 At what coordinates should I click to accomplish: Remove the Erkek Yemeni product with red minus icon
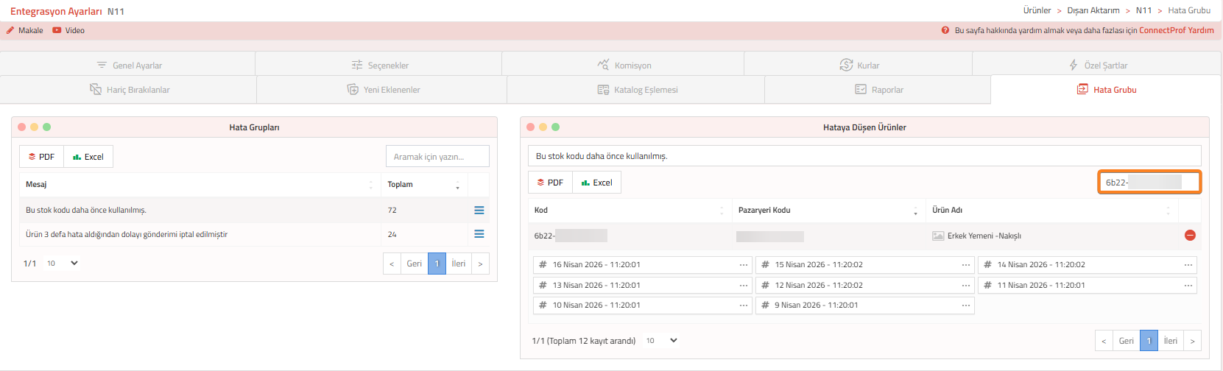tap(1190, 236)
